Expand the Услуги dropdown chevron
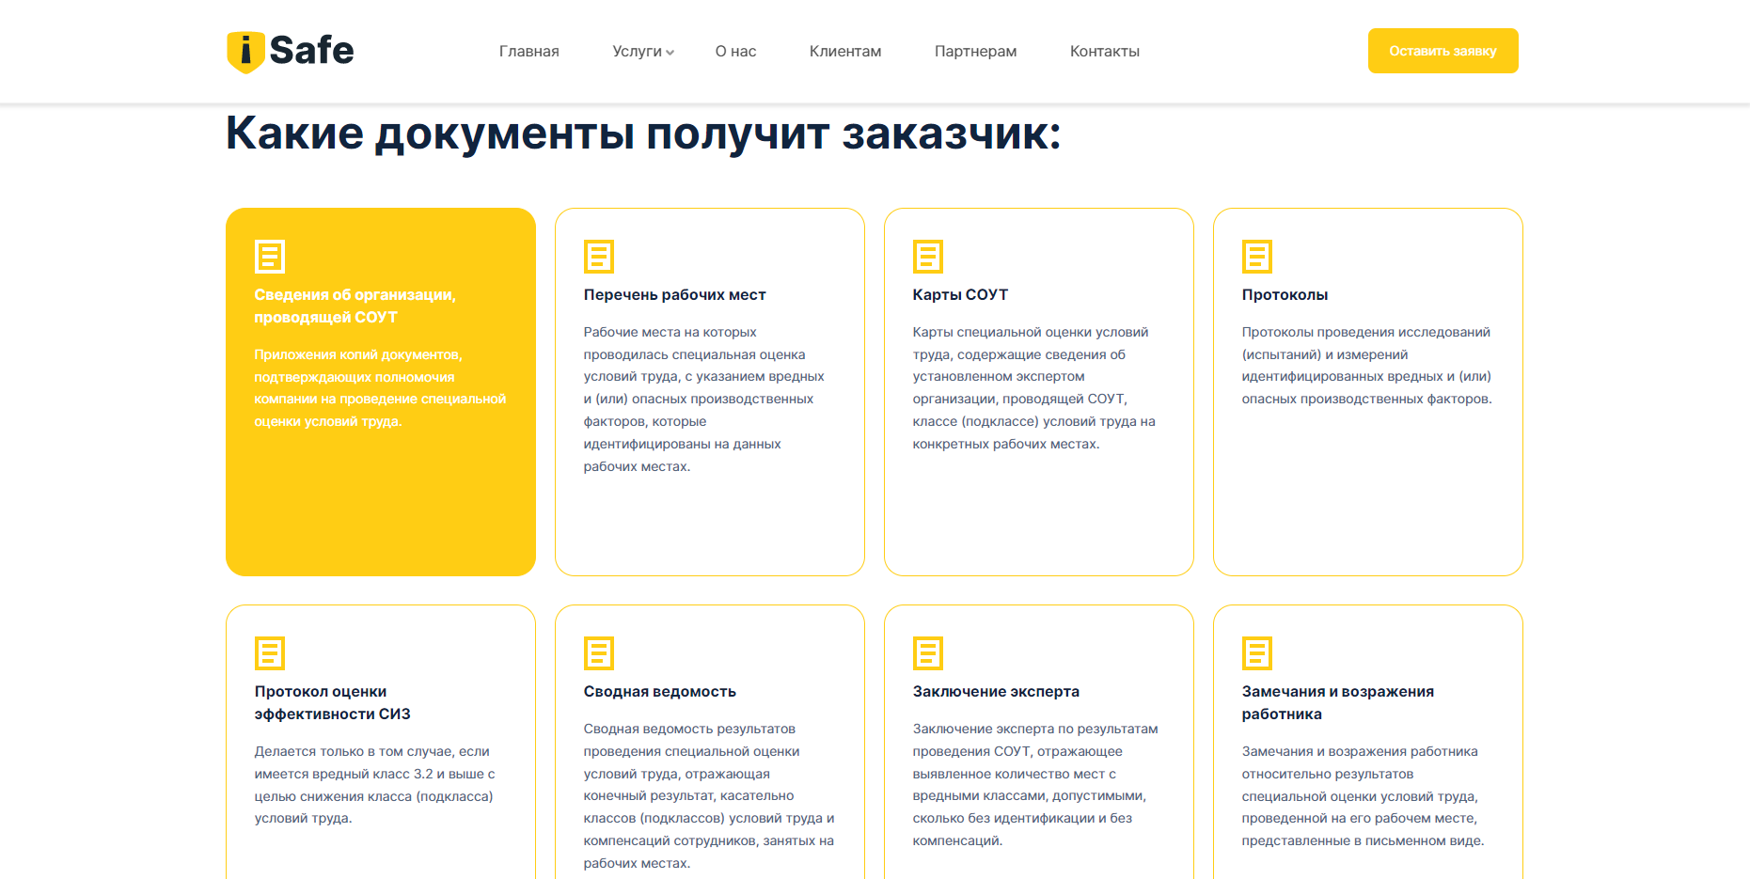1750x879 pixels. click(670, 53)
